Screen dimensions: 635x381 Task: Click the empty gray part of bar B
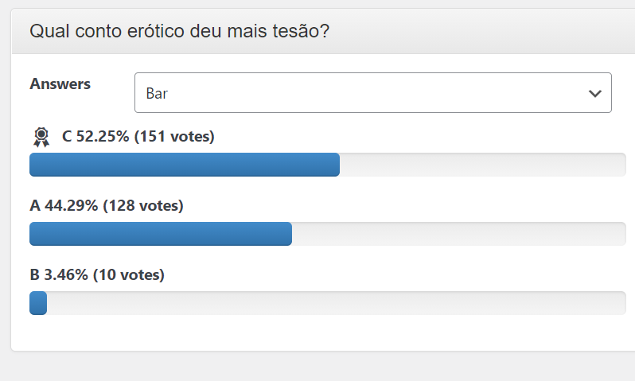point(337,303)
